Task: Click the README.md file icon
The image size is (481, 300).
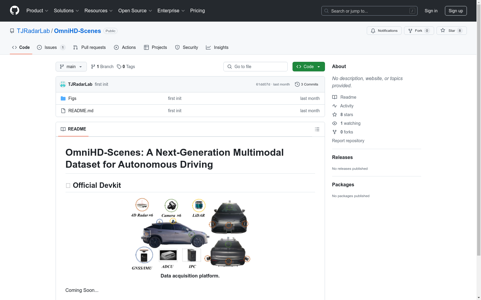Action: click(63, 111)
